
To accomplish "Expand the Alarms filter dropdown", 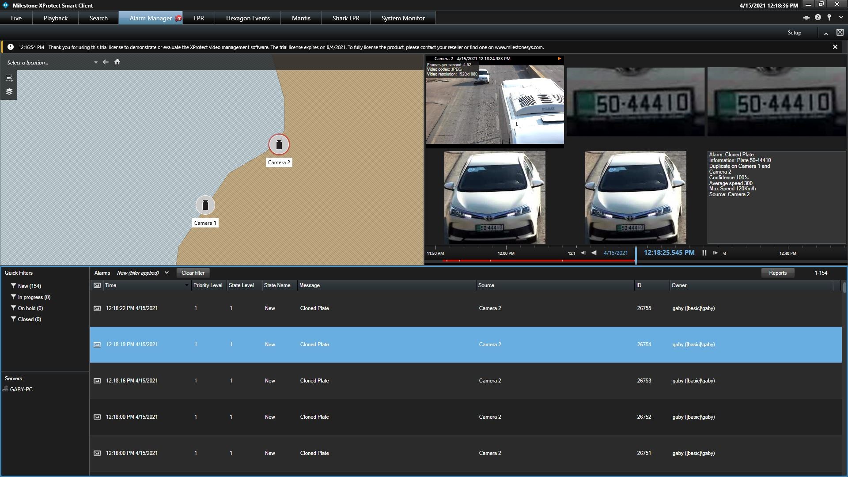I will coord(167,273).
